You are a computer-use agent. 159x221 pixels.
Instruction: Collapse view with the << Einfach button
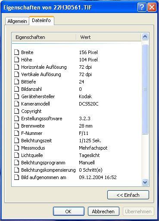(x=128, y=195)
